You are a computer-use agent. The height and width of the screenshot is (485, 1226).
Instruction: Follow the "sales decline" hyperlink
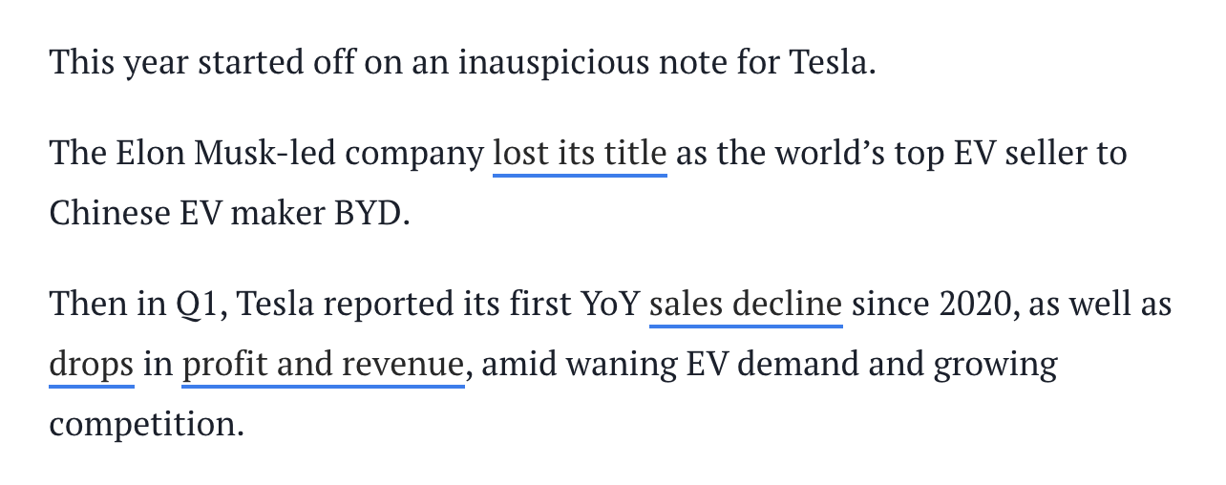(745, 306)
